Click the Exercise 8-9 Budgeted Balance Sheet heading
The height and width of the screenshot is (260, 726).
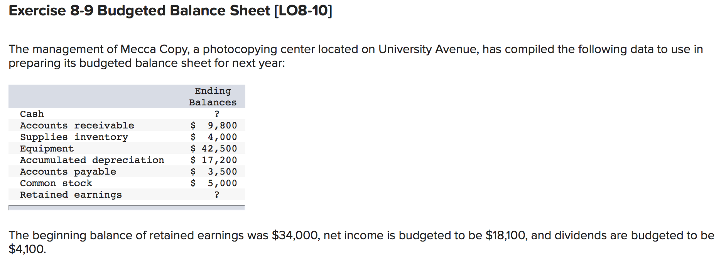tap(170, 11)
